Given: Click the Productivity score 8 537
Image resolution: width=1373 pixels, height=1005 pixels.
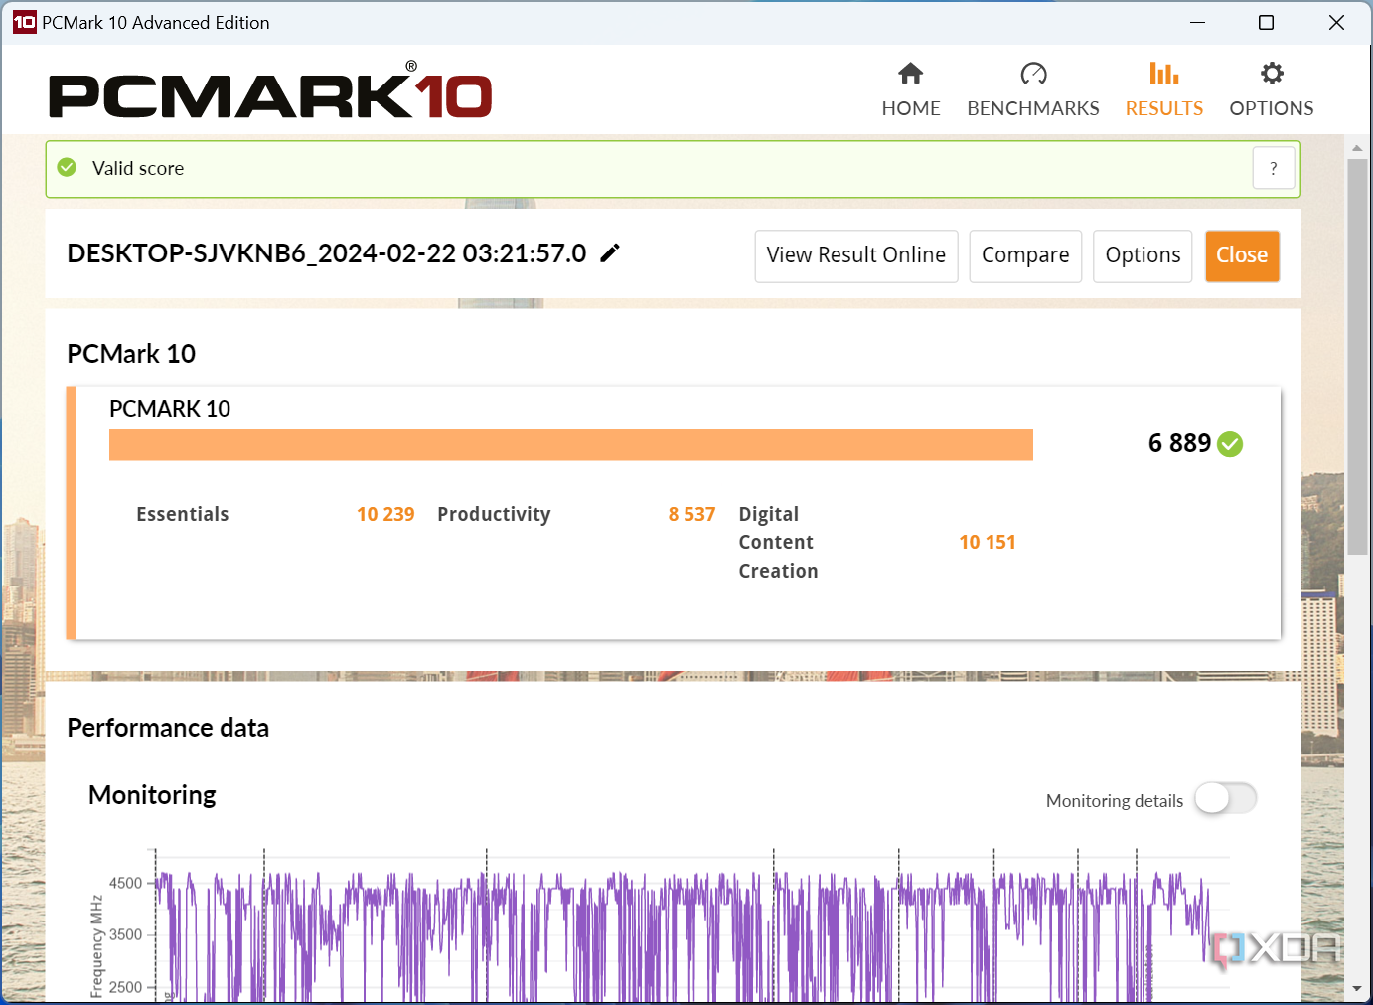Looking at the screenshot, I should [691, 514].
